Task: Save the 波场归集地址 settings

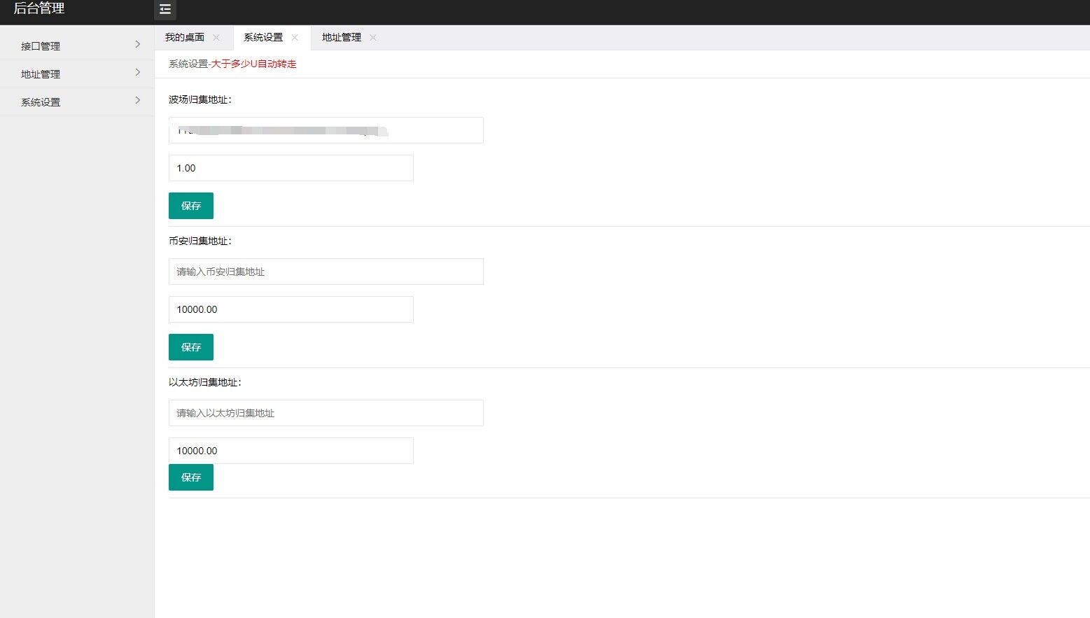Action: pyautogui.click(x=190, y=206)
